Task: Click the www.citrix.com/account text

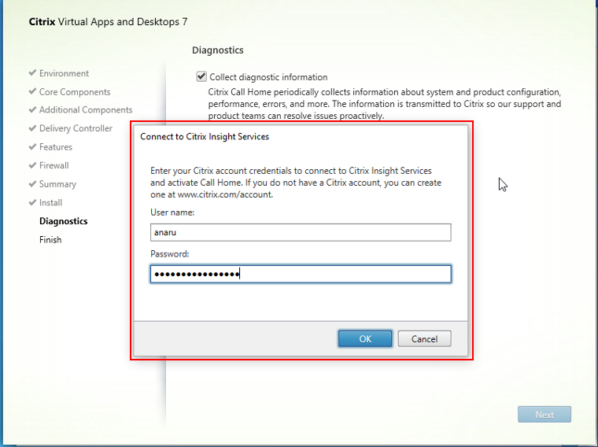Action: tap(225, 194)
